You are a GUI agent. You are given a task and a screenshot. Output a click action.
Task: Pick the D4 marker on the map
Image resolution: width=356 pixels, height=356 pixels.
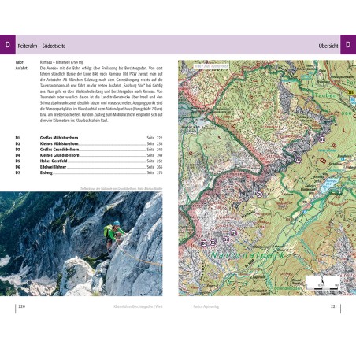234,233
